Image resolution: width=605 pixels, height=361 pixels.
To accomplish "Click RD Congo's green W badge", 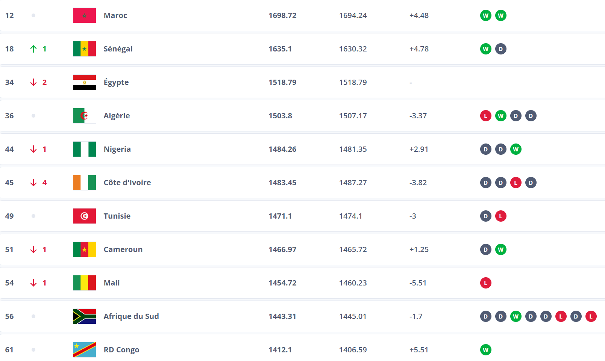I will (x=486, y=350).
